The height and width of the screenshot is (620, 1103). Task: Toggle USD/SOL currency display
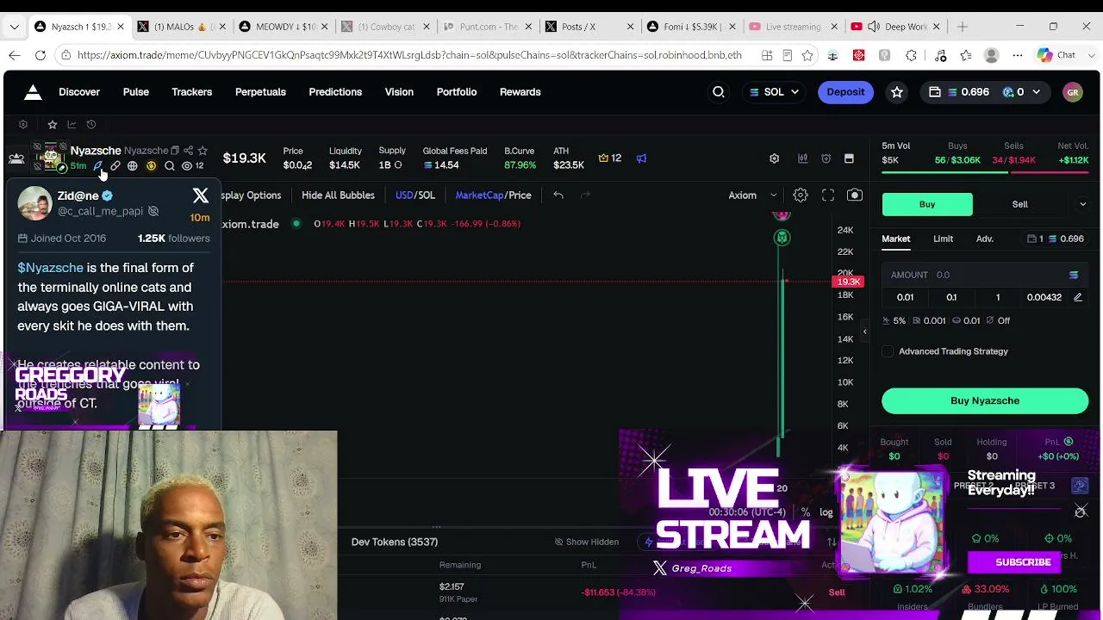click(x=415, y=195)
